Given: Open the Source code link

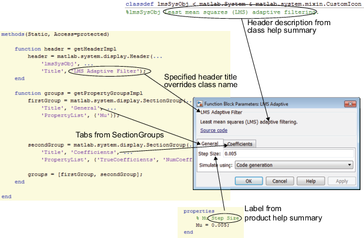Looking at the screenshot, I should click(x=213, y=130).
